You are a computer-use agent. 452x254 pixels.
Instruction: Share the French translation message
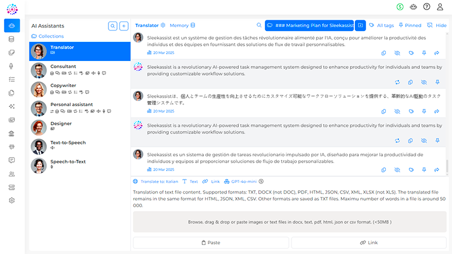click(x=437, y=53)
